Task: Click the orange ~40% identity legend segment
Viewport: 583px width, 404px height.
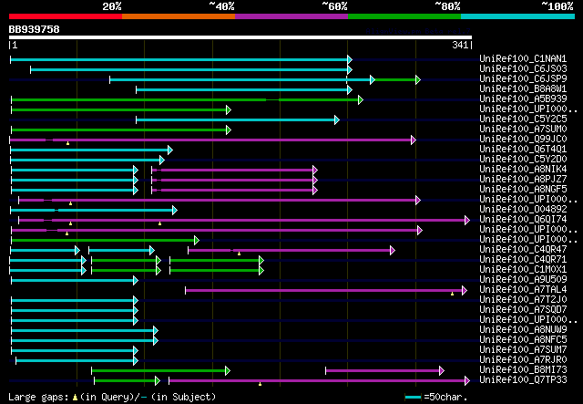Action: click(179, 16)
